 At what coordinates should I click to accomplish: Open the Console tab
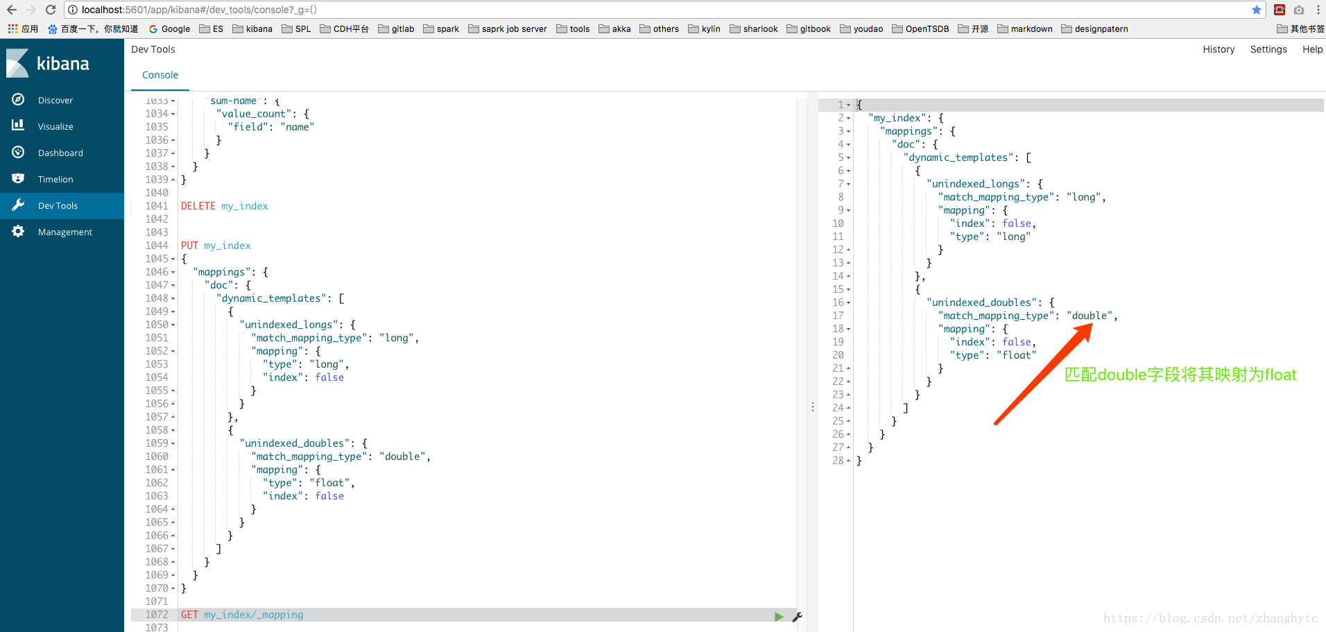click(x=160, y=75)
